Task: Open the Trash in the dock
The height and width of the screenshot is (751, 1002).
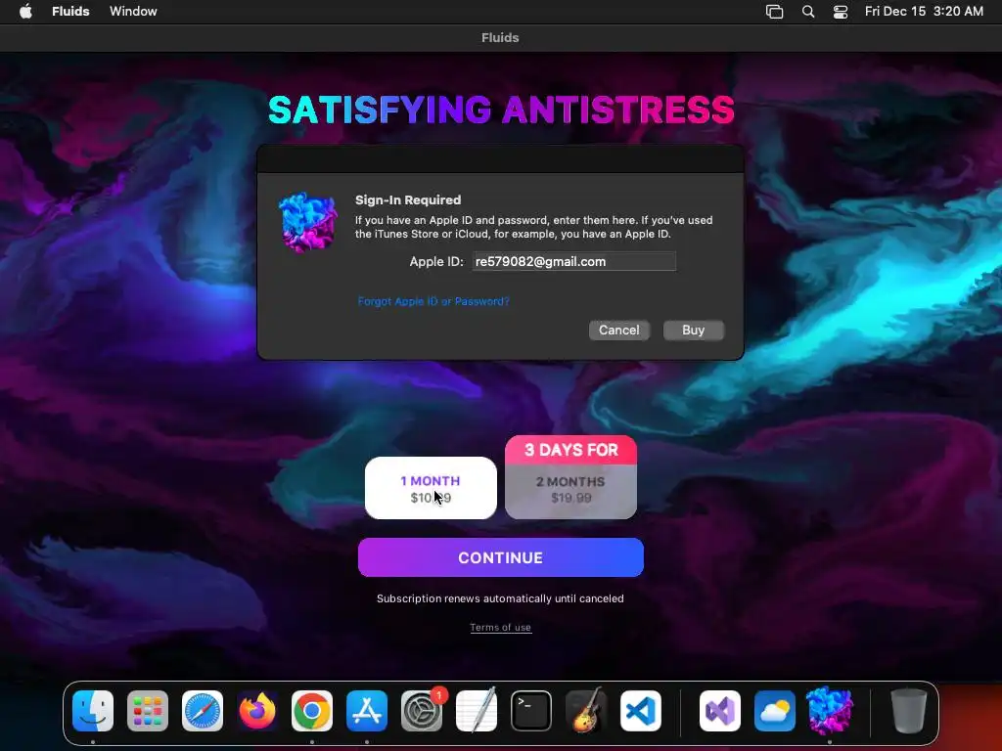Action: 909,710
